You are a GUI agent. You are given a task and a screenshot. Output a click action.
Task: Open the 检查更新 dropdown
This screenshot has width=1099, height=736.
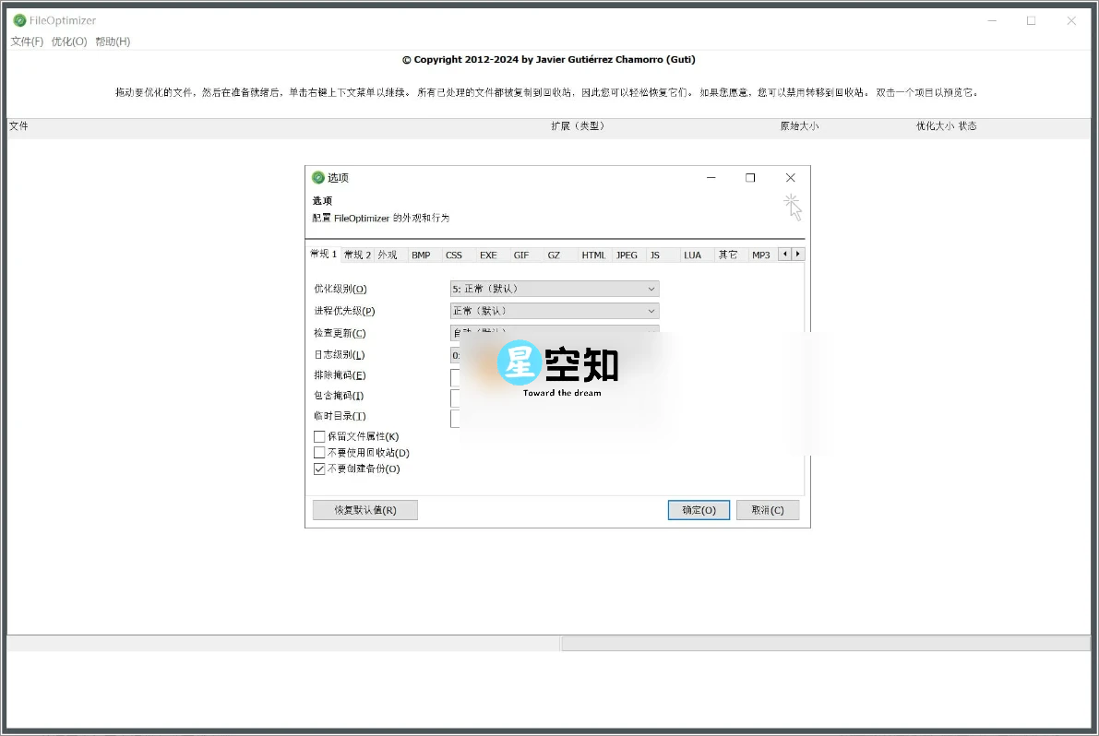coord(651,332)
